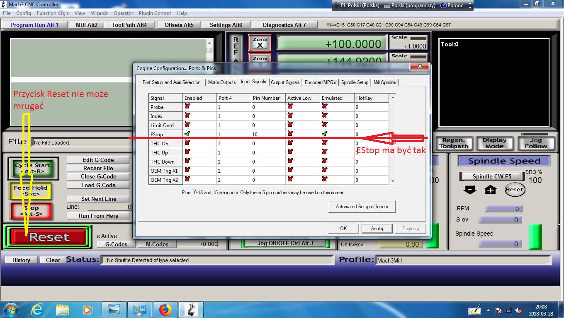The width and height of the screenshot is (564, 318).
Task: Open the Mill Options tab
Action: 385,82
